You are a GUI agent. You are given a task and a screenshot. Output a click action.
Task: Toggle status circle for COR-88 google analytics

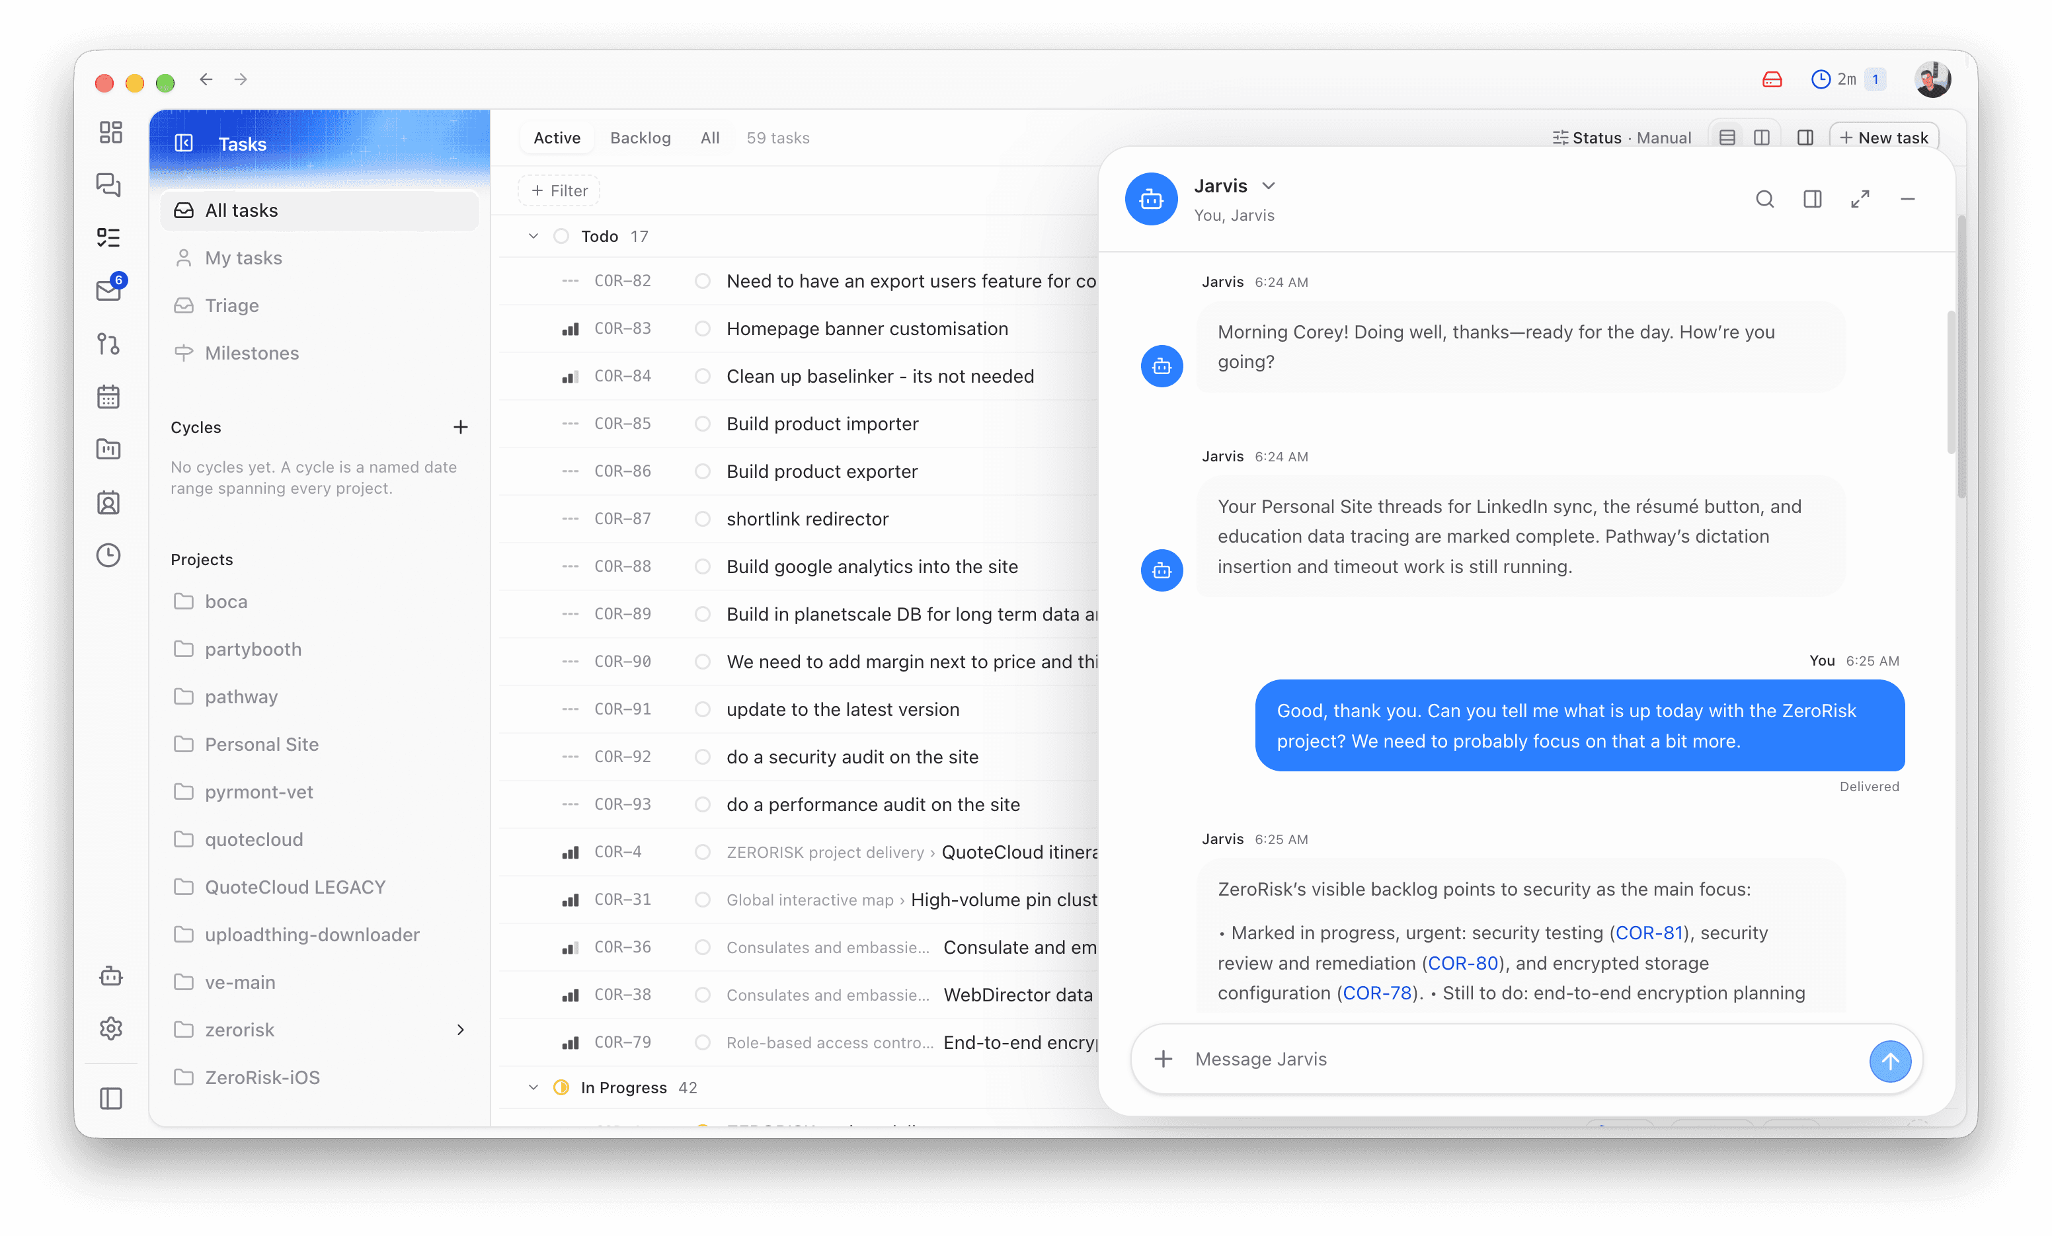pyautogui.click(x=703, y=566)
